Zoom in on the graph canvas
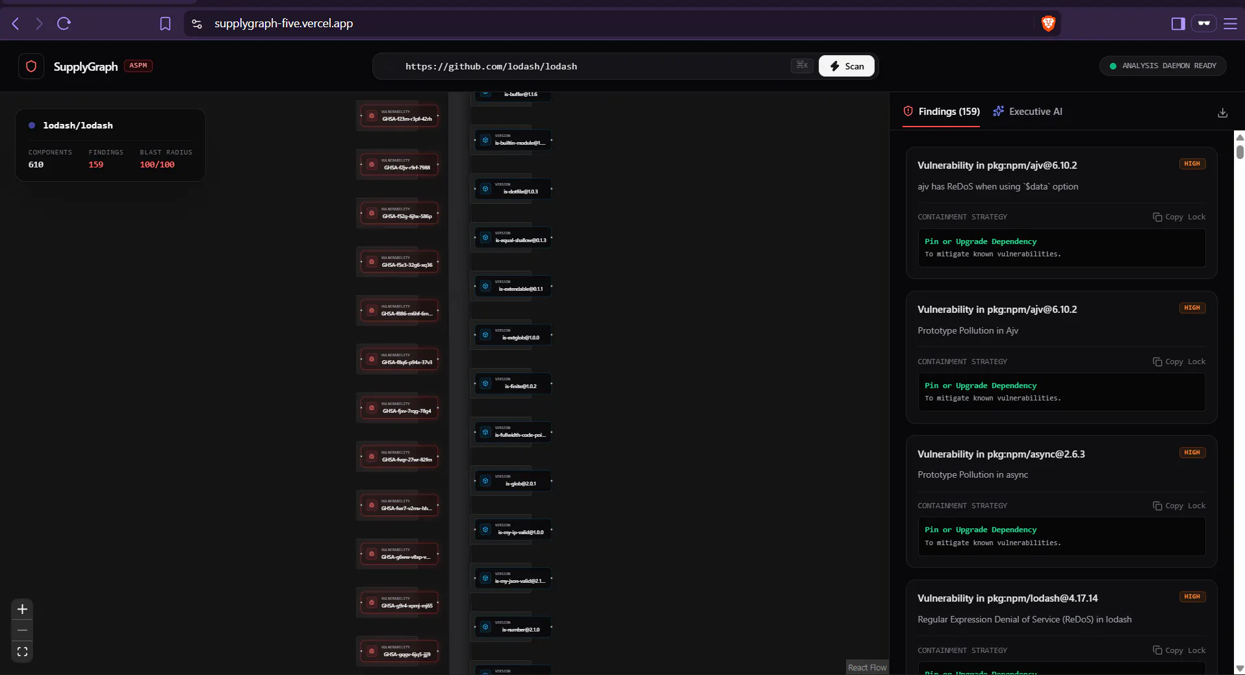The height and width of the screenshot is (675, 1245). [22, 609]
